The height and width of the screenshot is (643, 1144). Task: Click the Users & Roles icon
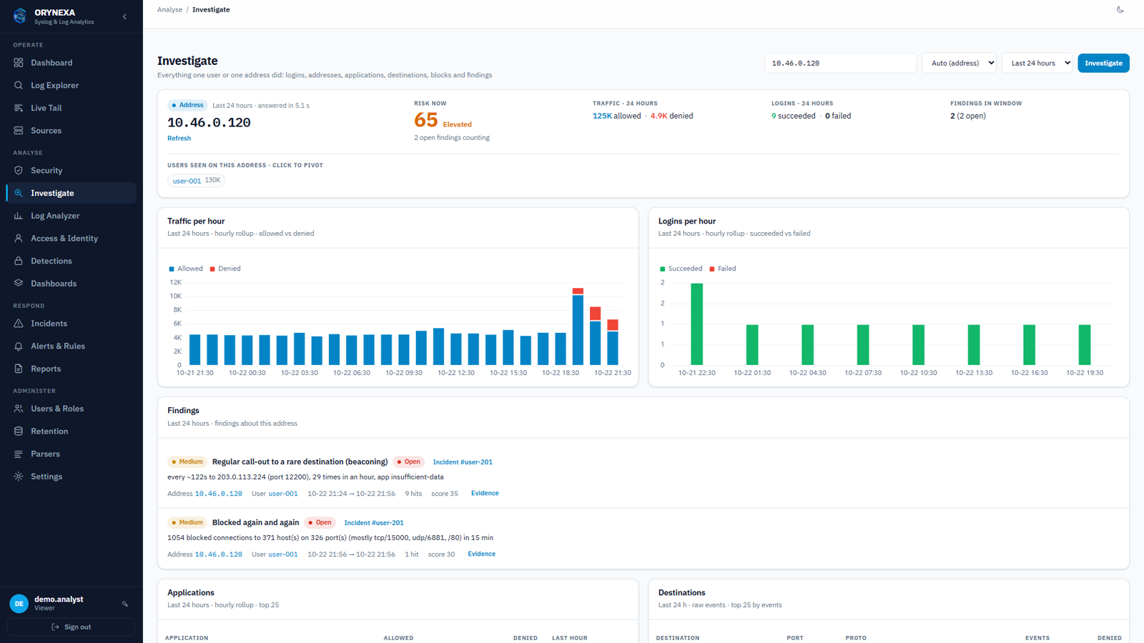[19, 409]
